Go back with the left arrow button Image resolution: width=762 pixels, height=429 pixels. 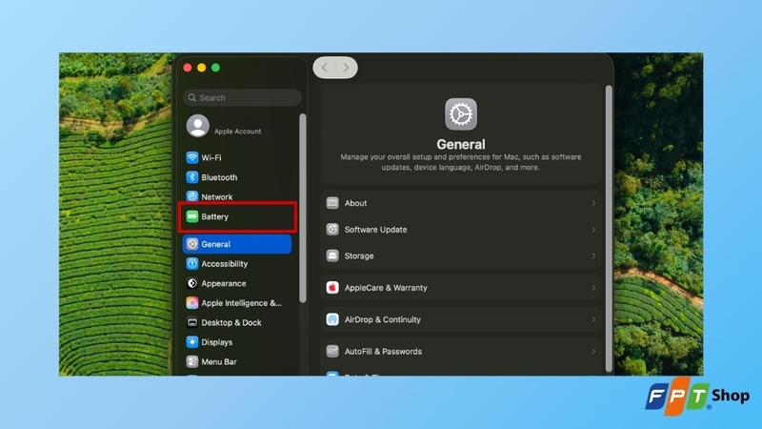[x=325, y=68]
